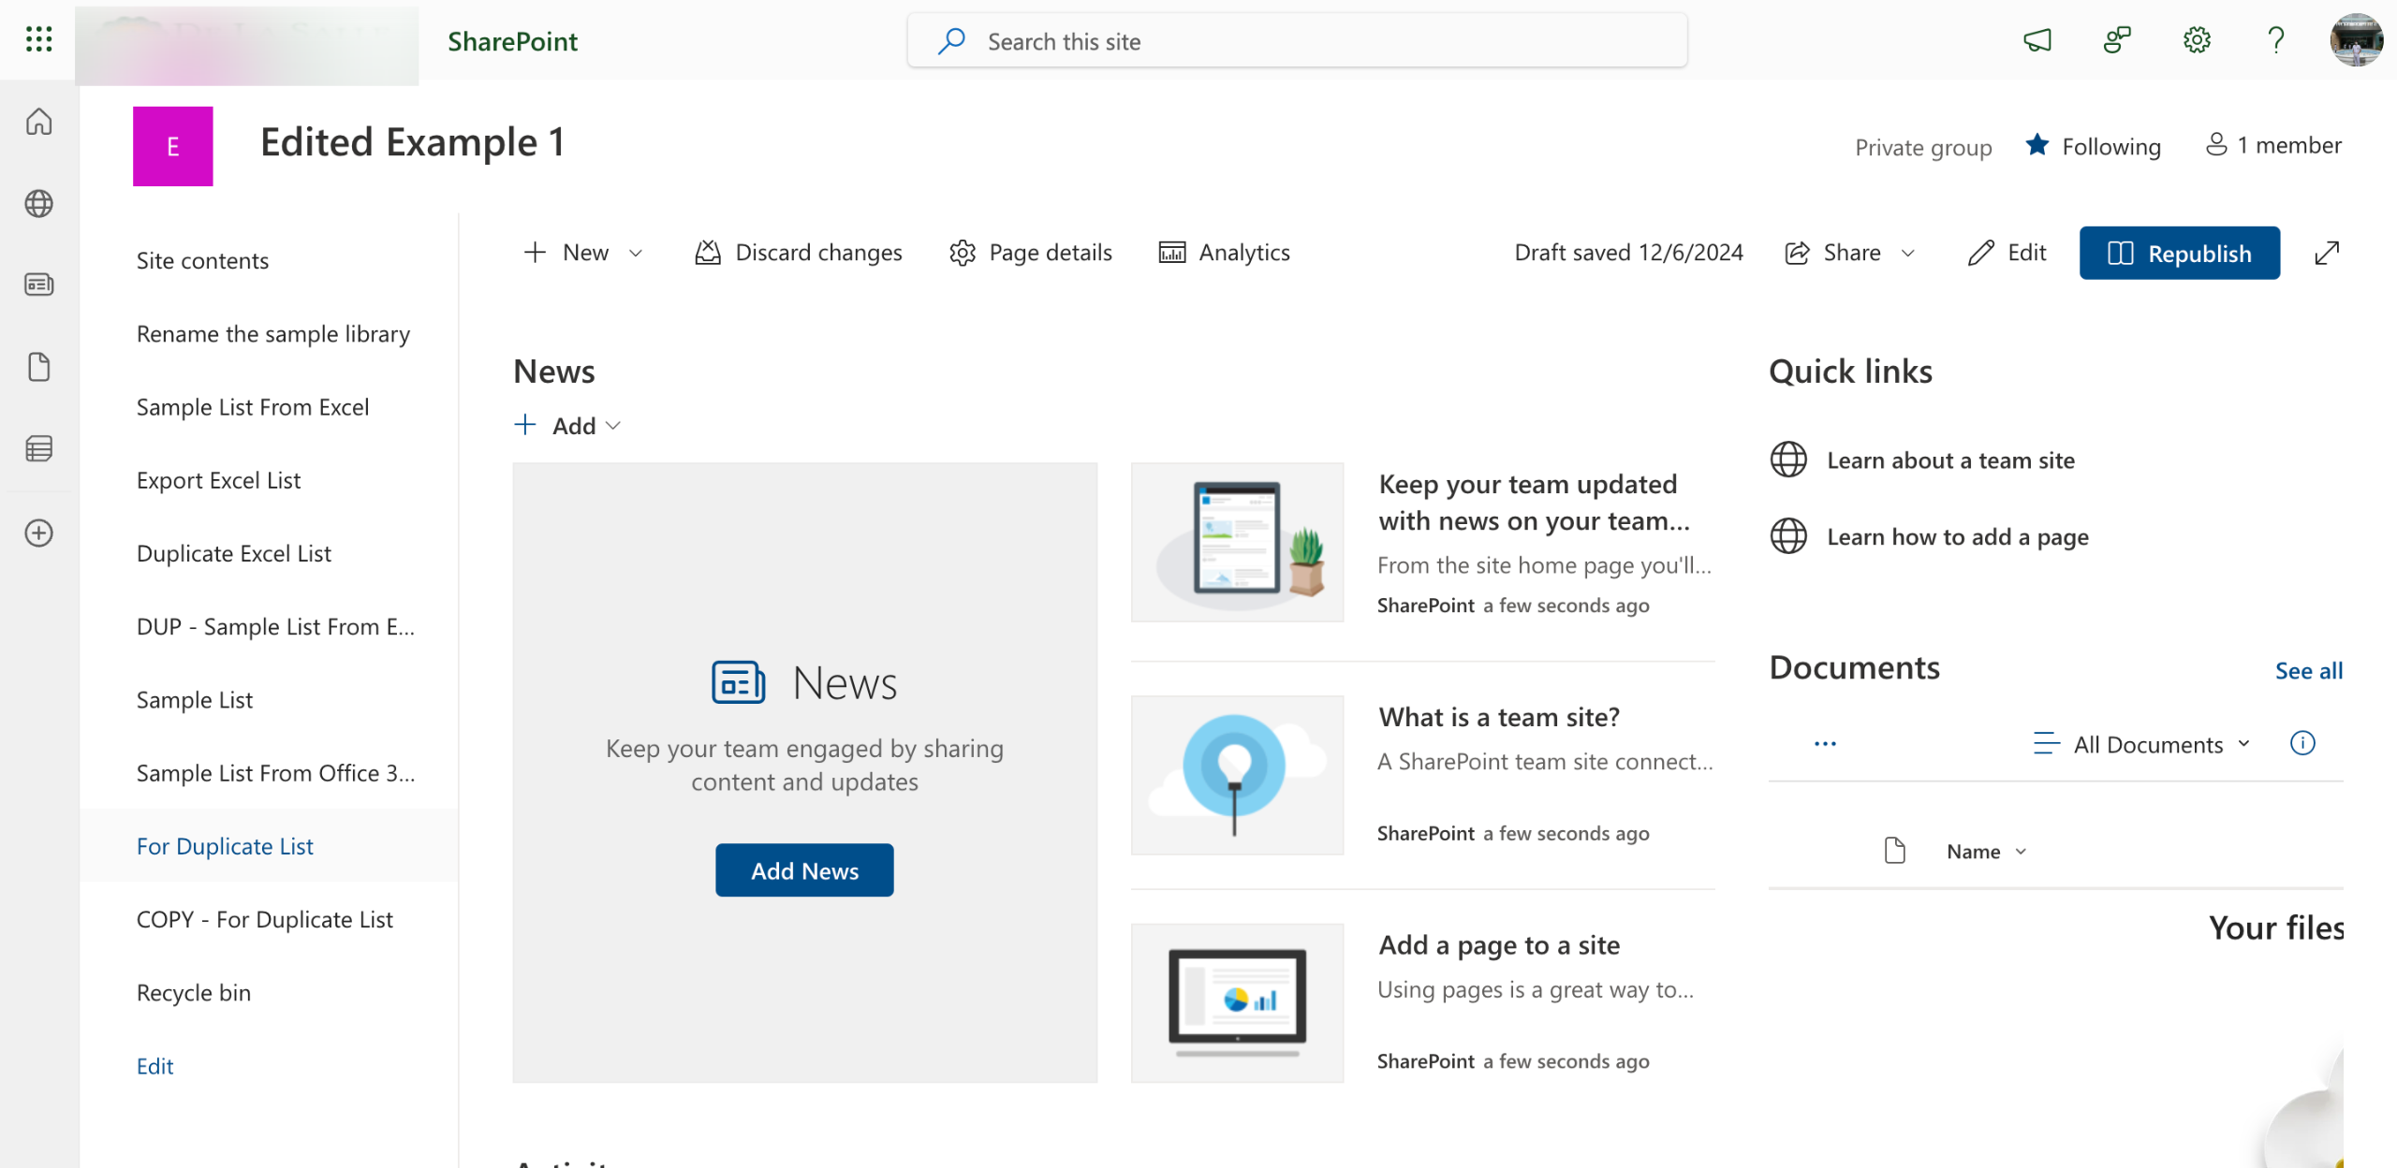Viewport: 2397px width, 1168px height.
Task: Open the settings gear in the header
Action: [2197, 40]
